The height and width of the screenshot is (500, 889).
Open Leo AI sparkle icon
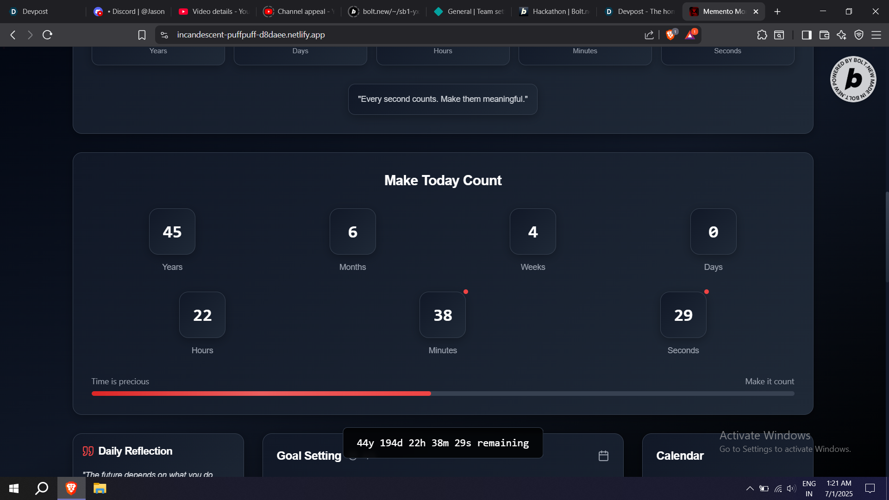pos(841,35)
